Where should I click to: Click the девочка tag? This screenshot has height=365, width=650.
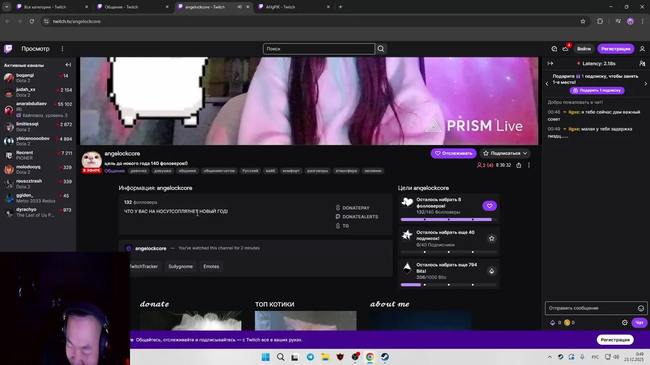point(139,171)
